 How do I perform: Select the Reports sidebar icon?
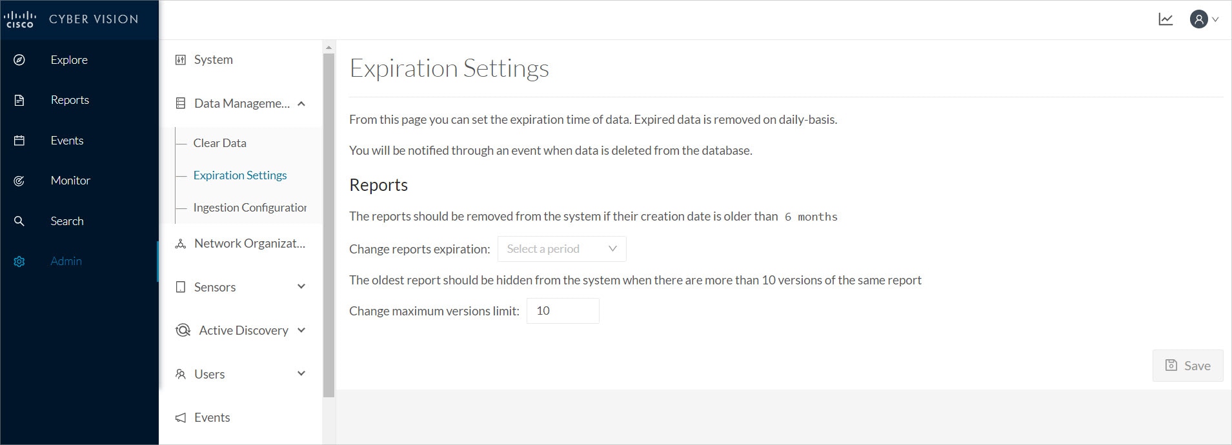[x=19, y=100]
